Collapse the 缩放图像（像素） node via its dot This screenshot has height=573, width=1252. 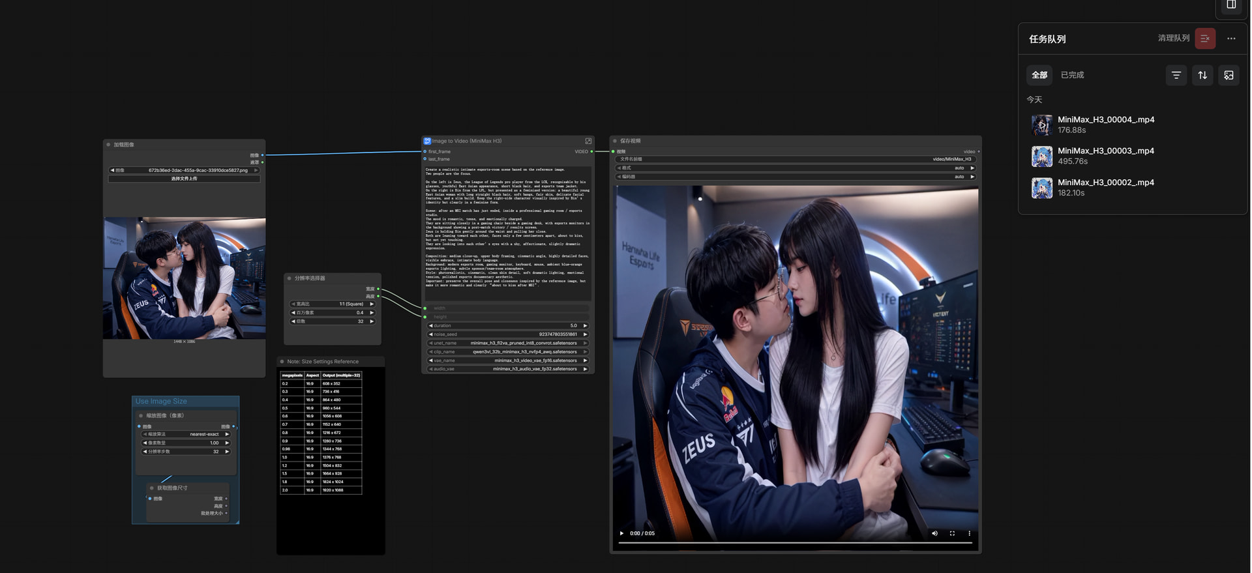(141, 415)
